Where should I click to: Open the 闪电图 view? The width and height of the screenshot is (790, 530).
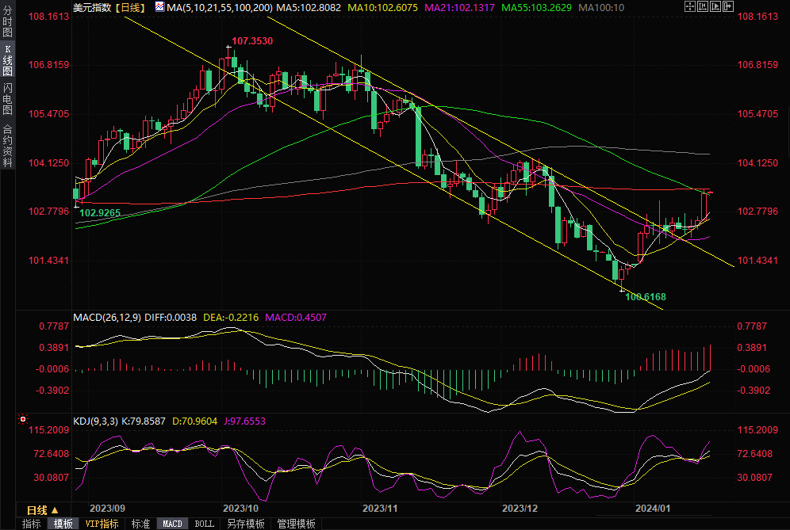click(7, 99)
